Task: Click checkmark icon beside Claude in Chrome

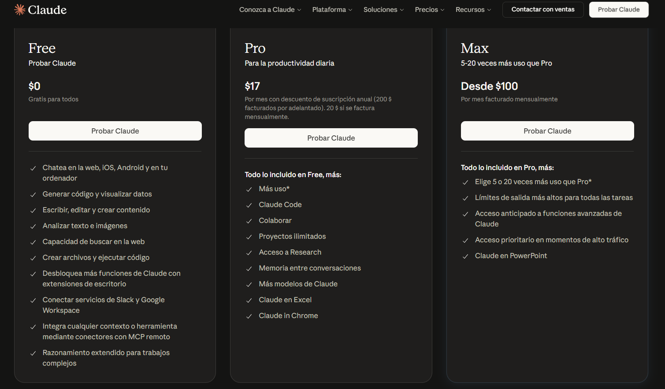Action: (249, 316)
